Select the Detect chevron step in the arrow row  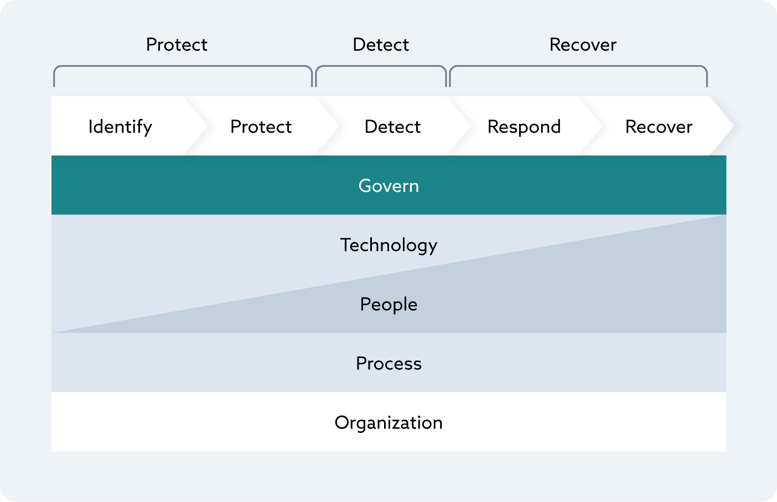(x=392, y=127)
